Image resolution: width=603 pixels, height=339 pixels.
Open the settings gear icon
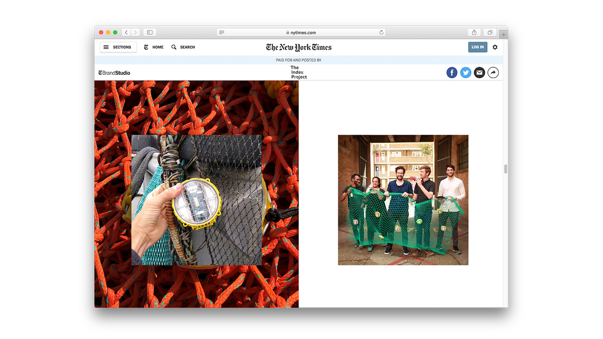coord(495,47)
